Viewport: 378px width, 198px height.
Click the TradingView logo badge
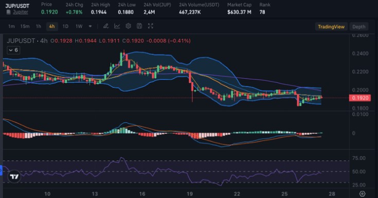point(14,177)
